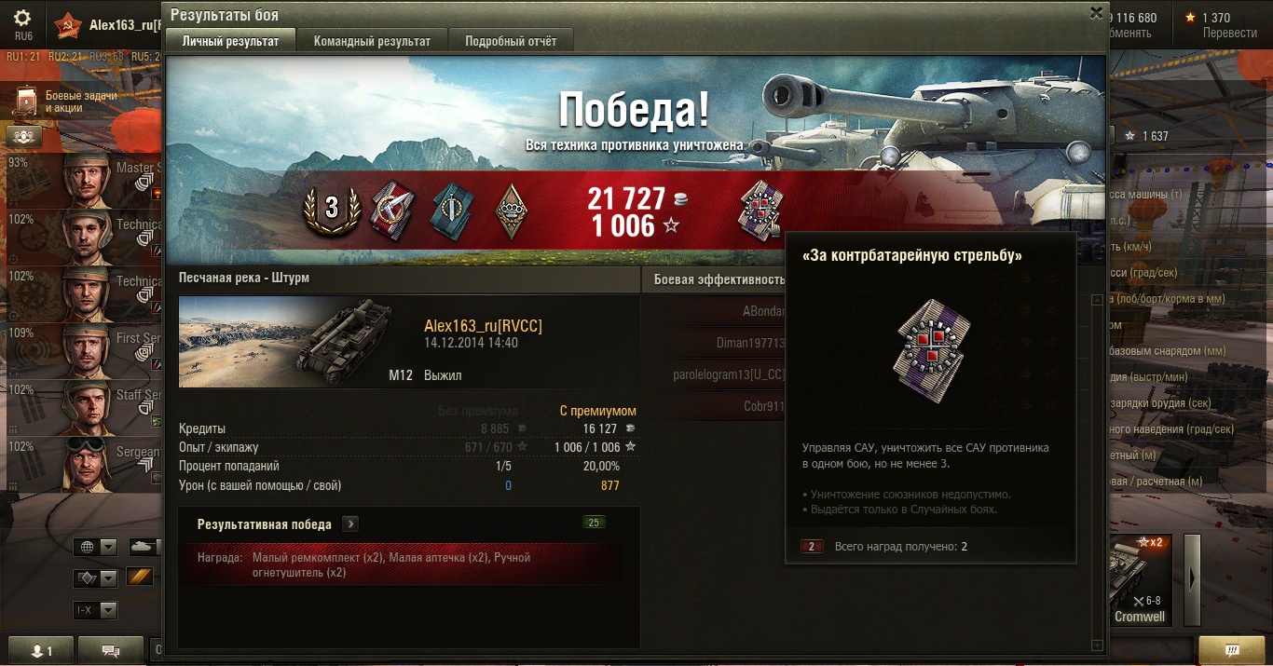The height and width of the screenshot is (666, 1273).
Task: Click the Перевести free experience link
Action: tap(1229, 33)
